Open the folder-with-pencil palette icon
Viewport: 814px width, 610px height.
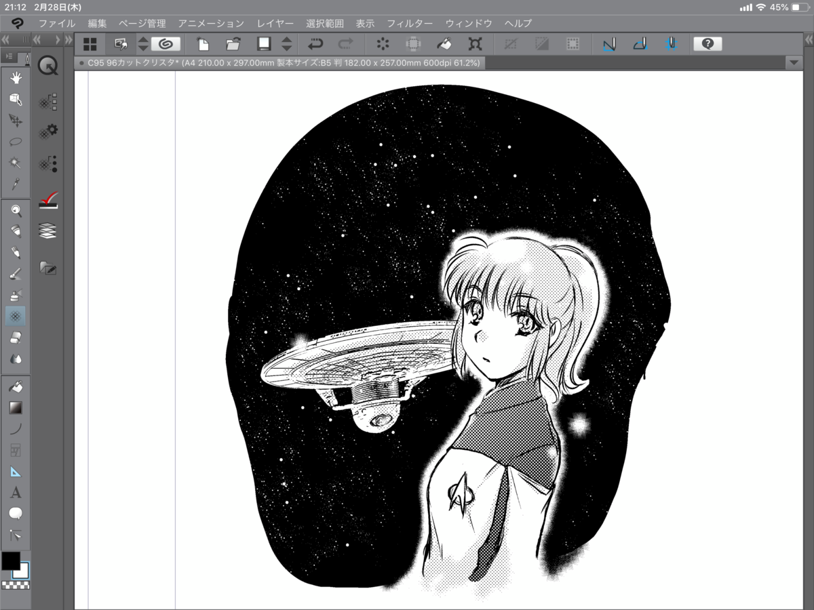pyautogui.click(x=48, y=267)
